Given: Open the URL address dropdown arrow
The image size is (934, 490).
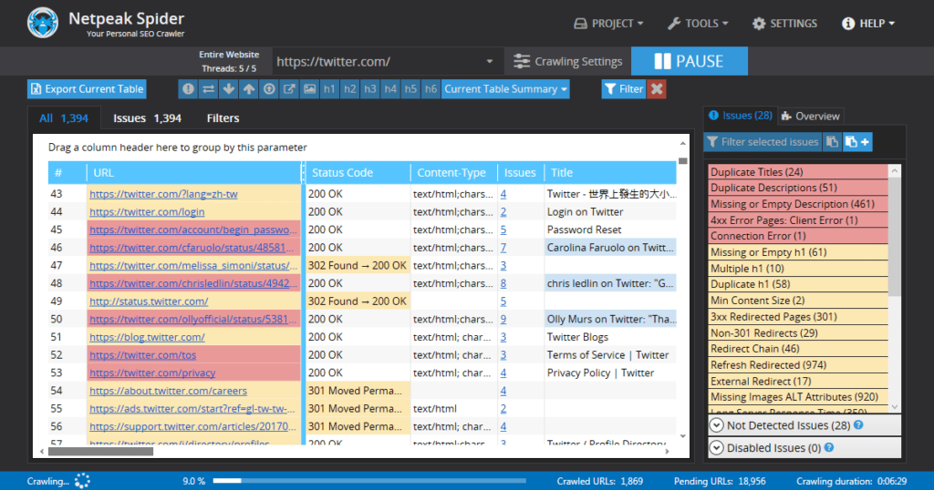Looking at the screenshot, I should [490, 61].
